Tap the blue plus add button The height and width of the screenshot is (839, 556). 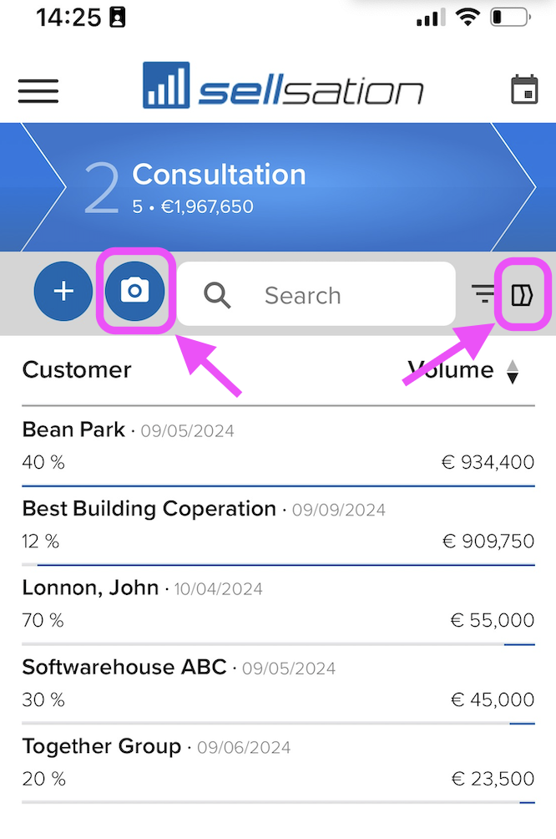point(63,291)
